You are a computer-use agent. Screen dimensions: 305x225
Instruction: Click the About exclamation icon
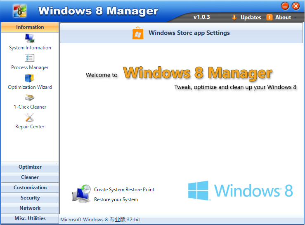(x=269, y=17)
